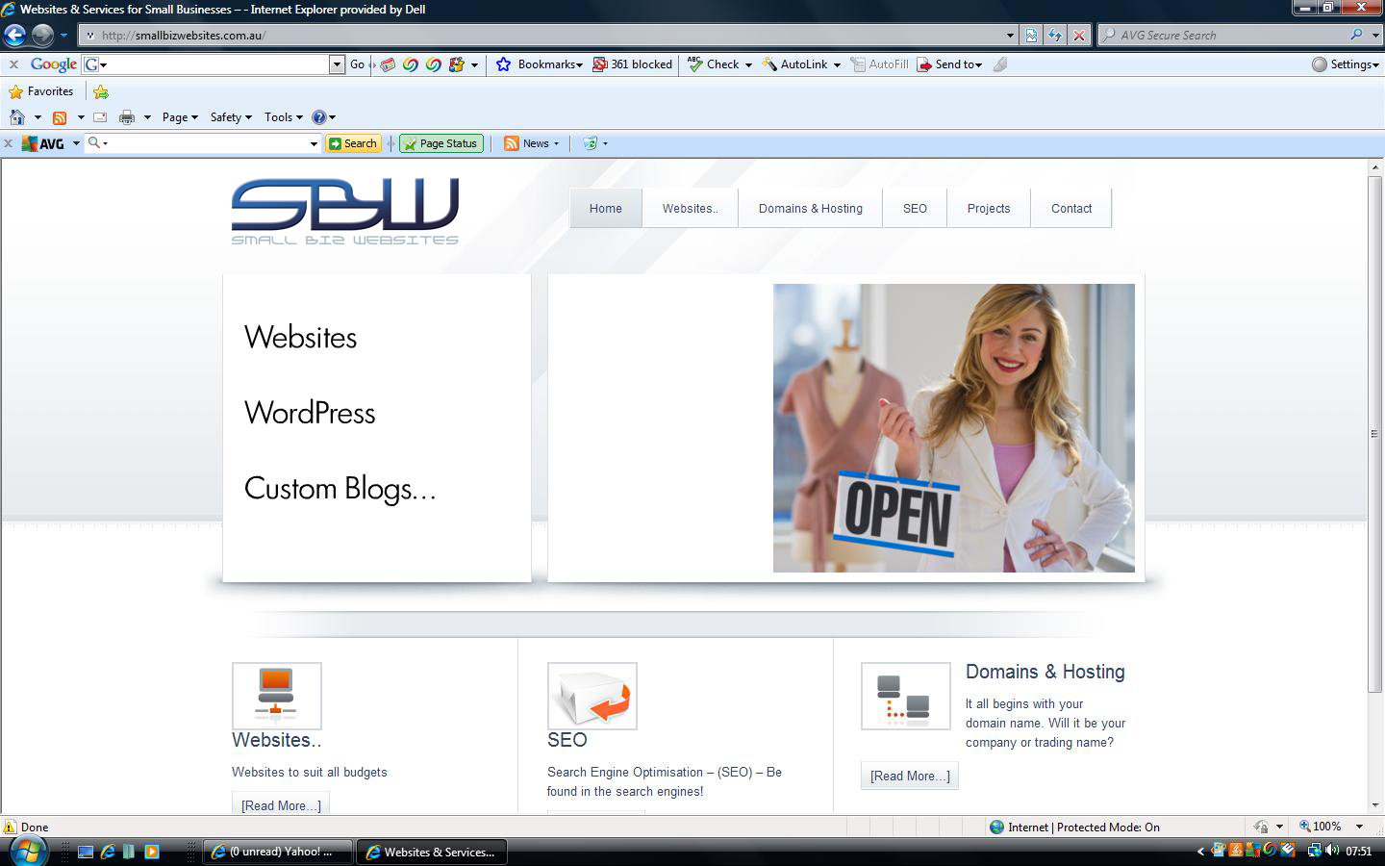Open the Tools dropdown menu
The height and width of the screenshot is (866, 1385).
(x=283, y=117)
